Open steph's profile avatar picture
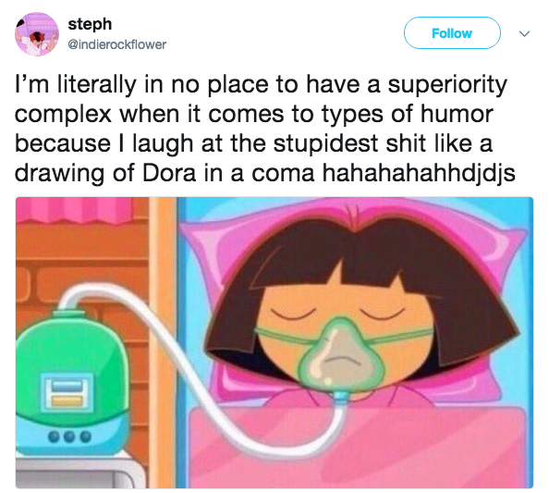The width and height of the screenshot is (549, 493). click(x=37, y=34)
